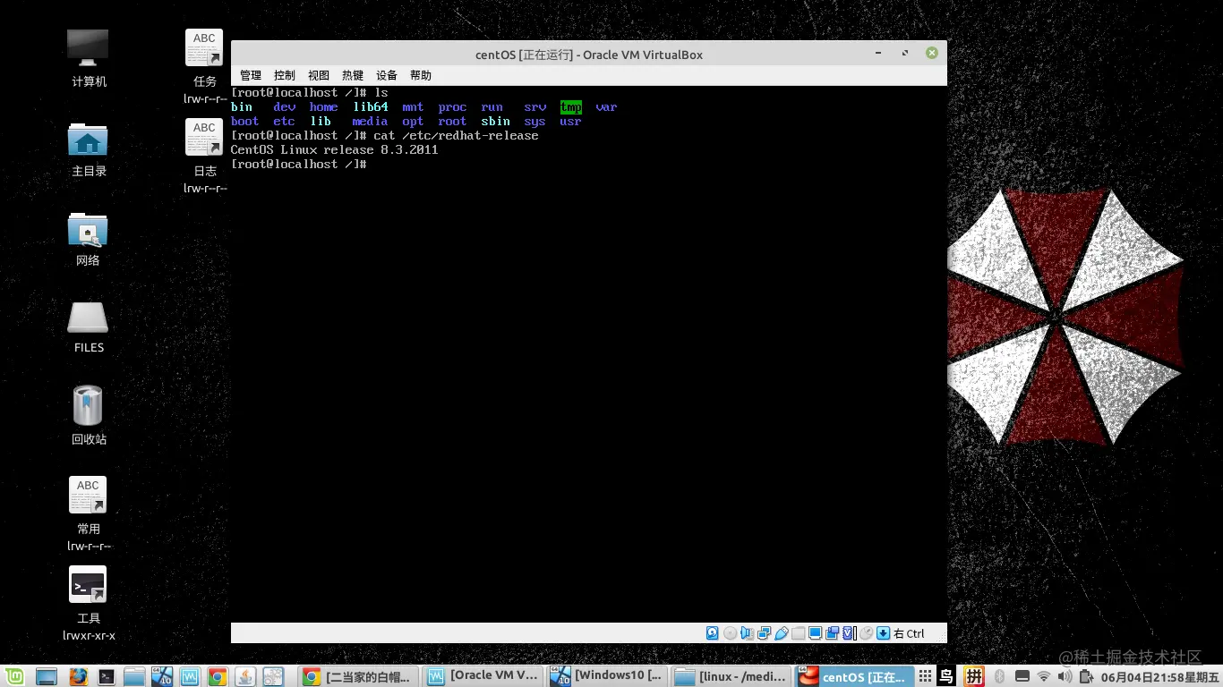Screen dimensions: 1223x687
Task: Select the 任务 shortcut on the desktop
Action: coord(205,66)
